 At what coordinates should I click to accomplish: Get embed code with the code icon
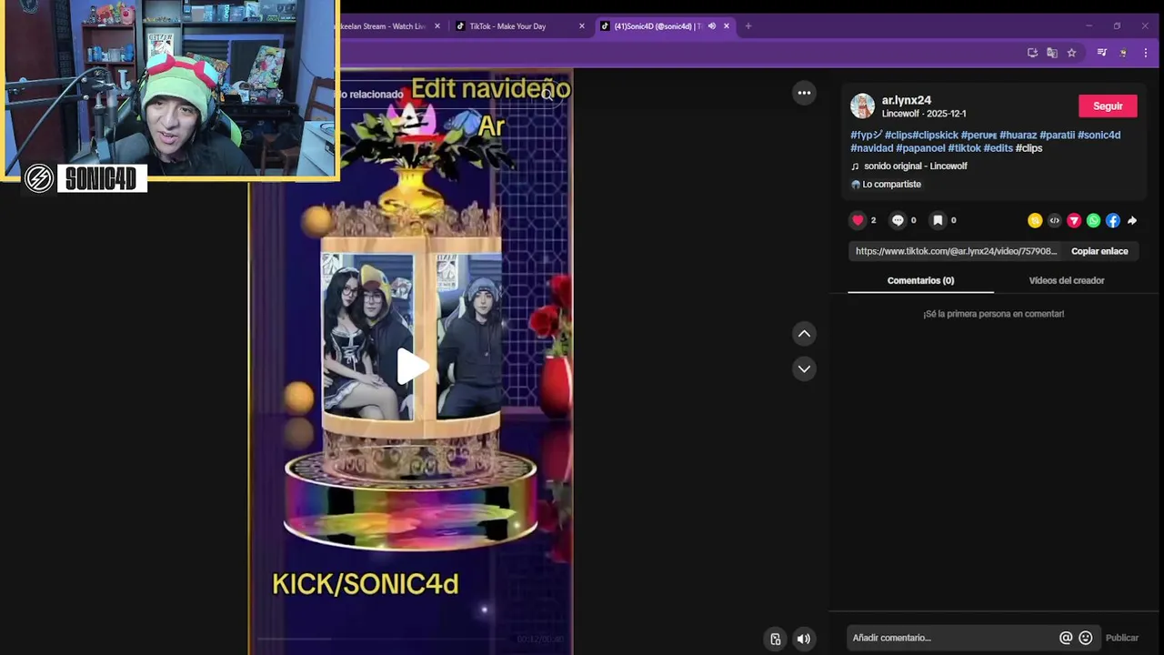(x=1054, y=220)
